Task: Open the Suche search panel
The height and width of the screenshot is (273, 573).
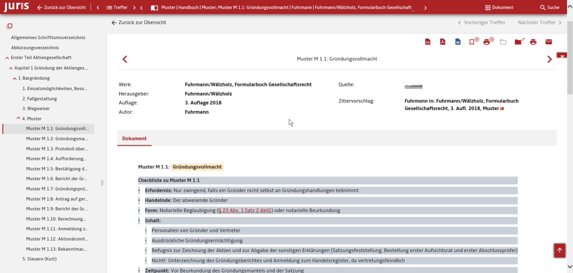Action: coord(549,7)
